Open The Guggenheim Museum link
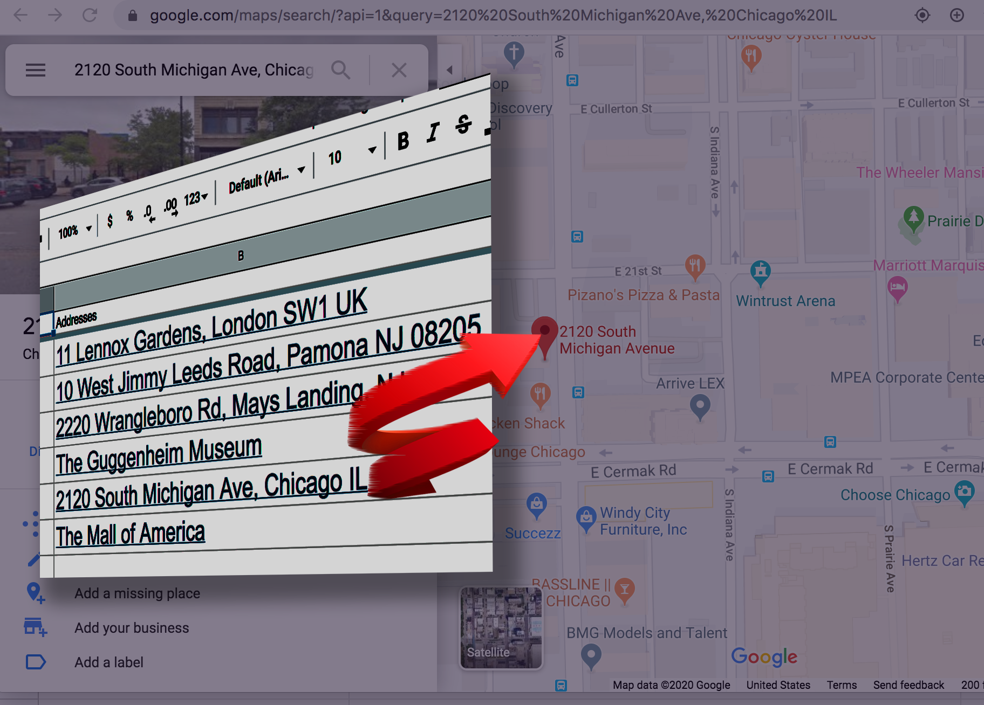Screen dimensions: 984x705 pyautogui.click(x=159, y=455)
